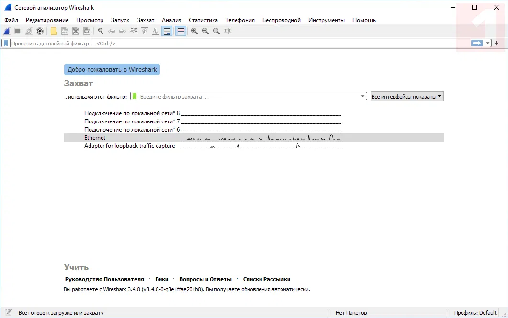
Task: Toggle packet colorization rules icon
Action: point(181,31)
